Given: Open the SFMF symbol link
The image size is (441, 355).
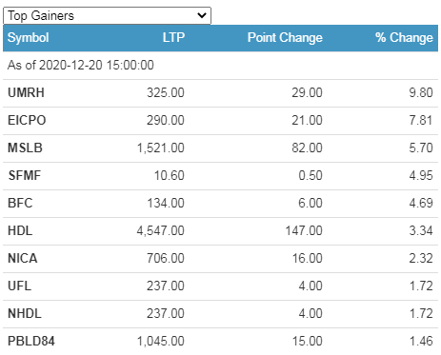Looking at the screenshot, I should click(25, 175).
